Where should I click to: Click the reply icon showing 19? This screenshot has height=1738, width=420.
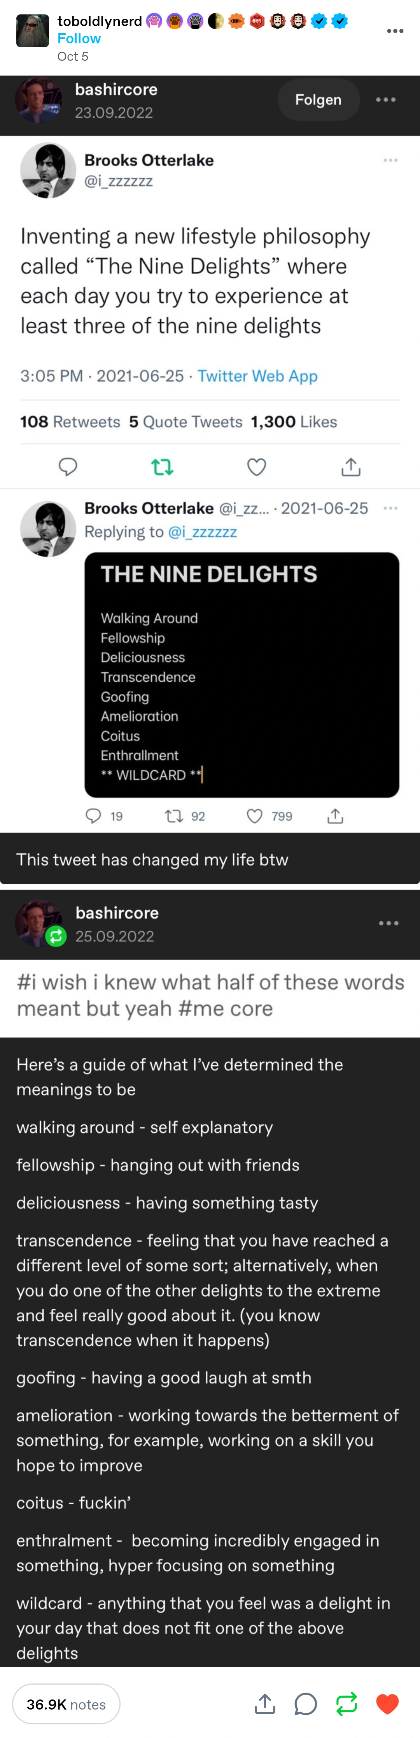pyautogui.click(x=94, y=816)
